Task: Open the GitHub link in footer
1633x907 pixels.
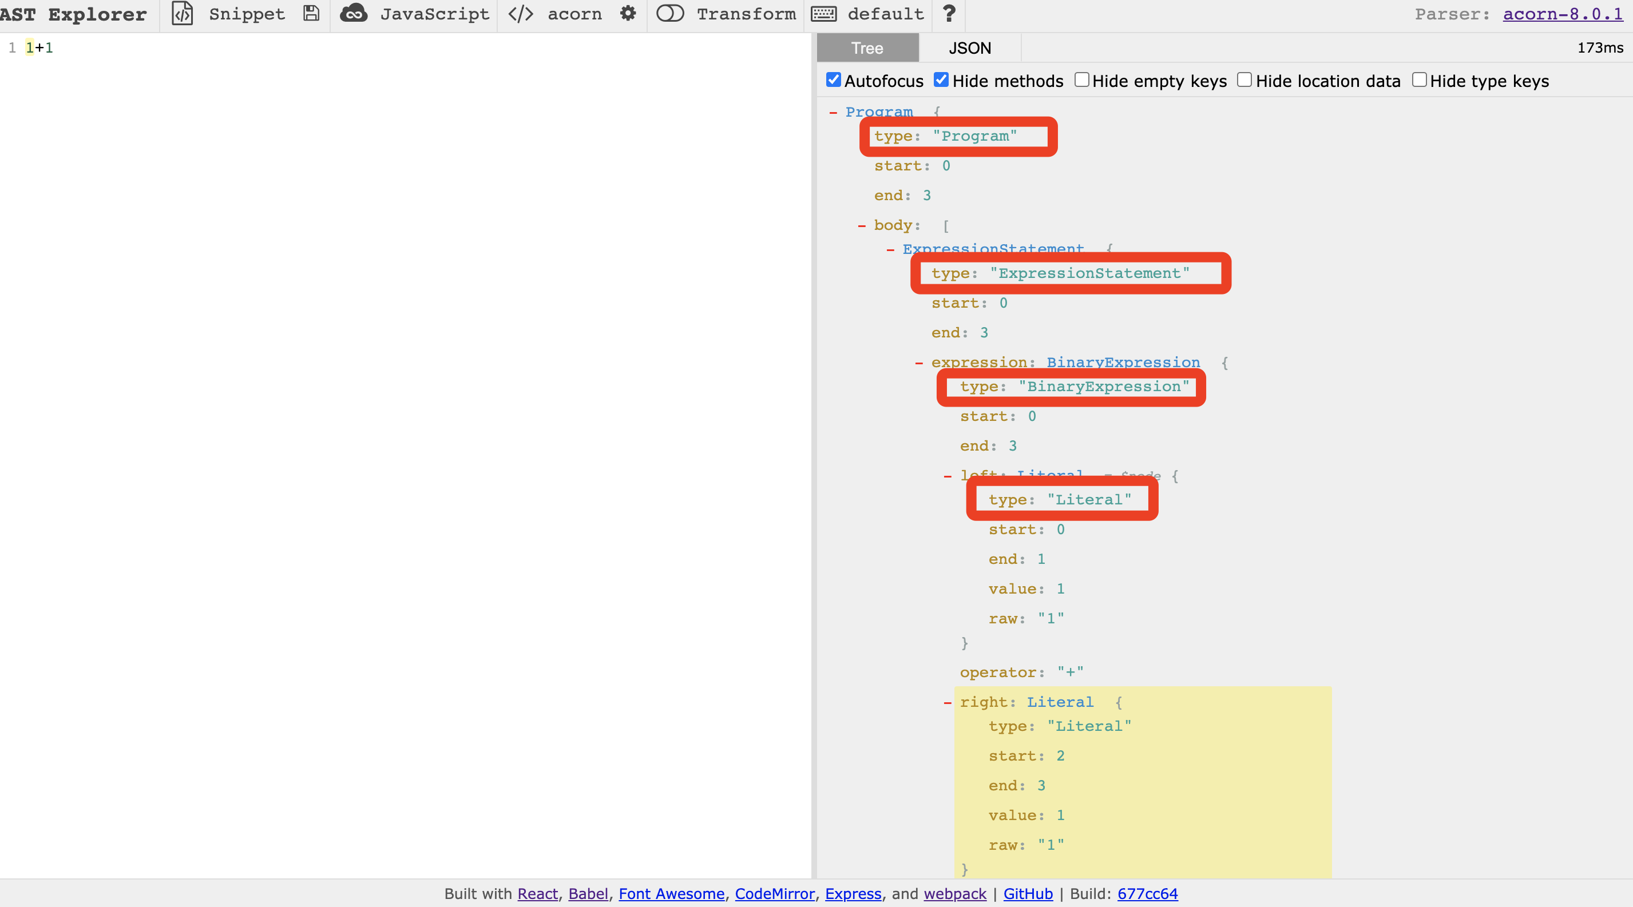Action: (1028, 894)
